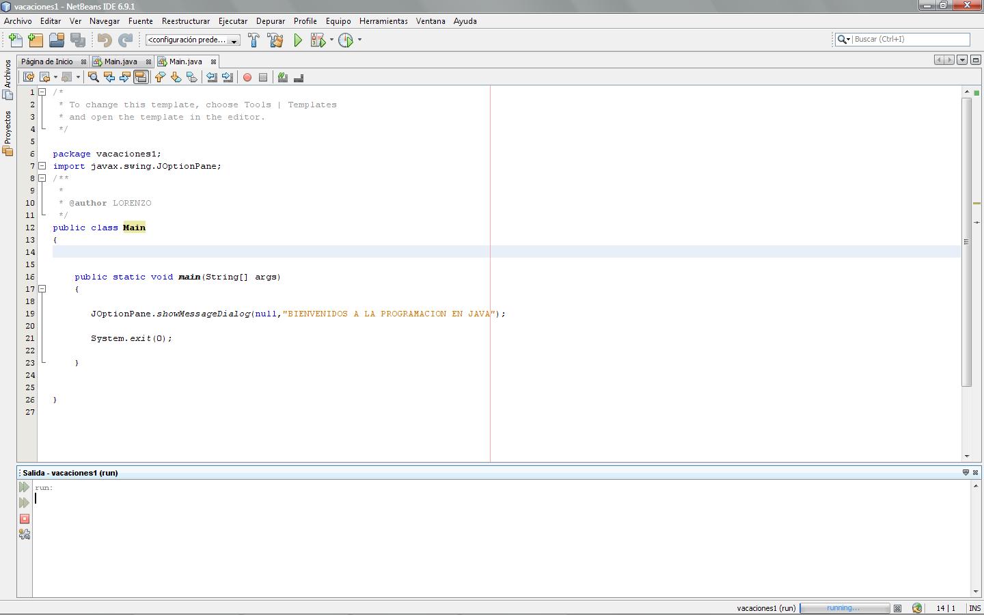The height and width of the screenshot is (615, 984).
Task: Click the output panel scroll down arrow
Action: (x=976, y=592)
